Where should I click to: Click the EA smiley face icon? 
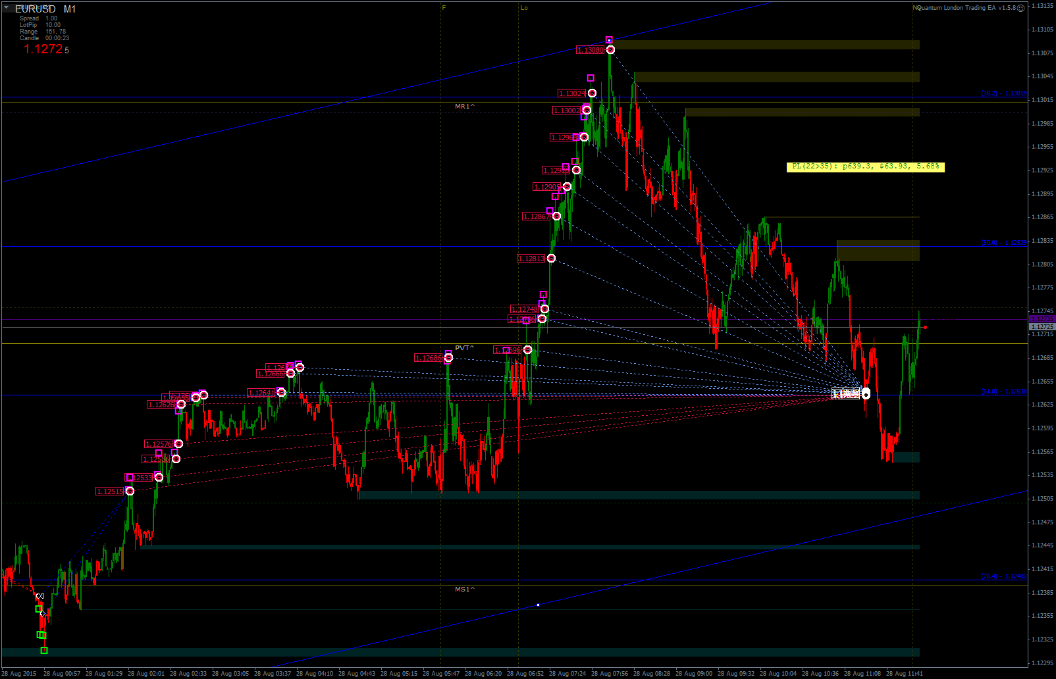(x=1020, y=8)
